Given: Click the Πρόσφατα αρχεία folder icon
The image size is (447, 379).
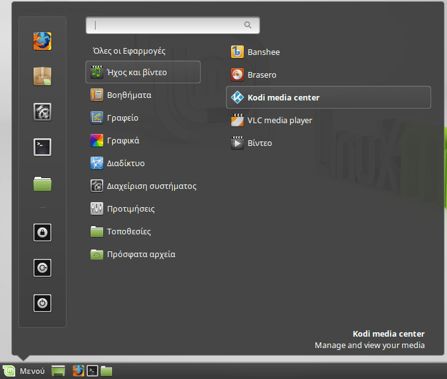Looking at the screenshot, I should pyautogui.click(x=97, y=254).
